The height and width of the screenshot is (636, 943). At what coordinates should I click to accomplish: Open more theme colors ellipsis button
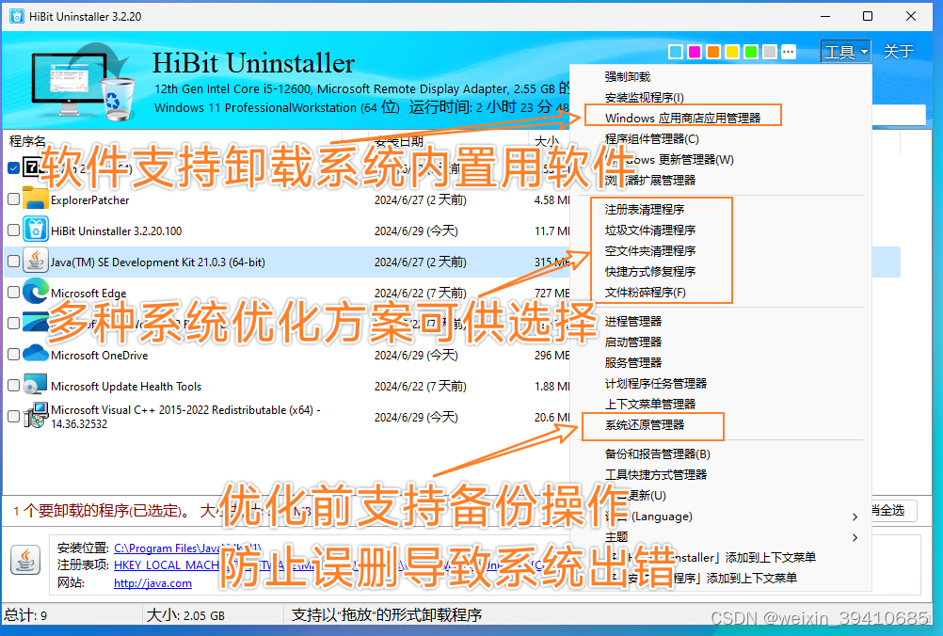(x=789, y=53)
